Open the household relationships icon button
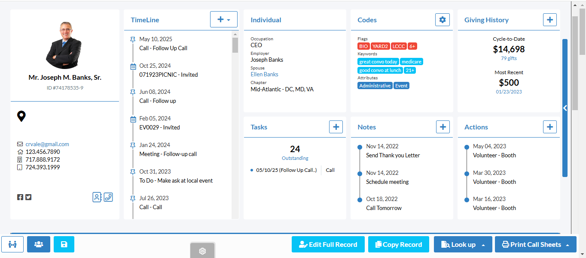 pos(12,244)
